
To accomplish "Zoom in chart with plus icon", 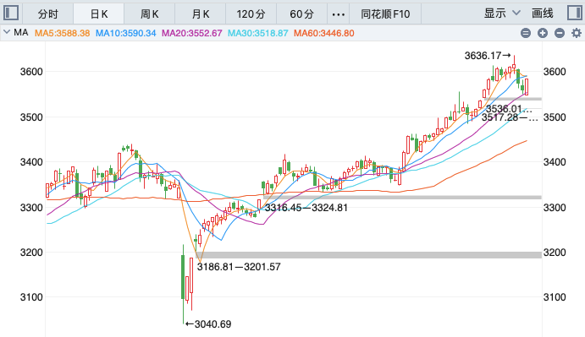I will pyautogui.click(x=543, y=33).
